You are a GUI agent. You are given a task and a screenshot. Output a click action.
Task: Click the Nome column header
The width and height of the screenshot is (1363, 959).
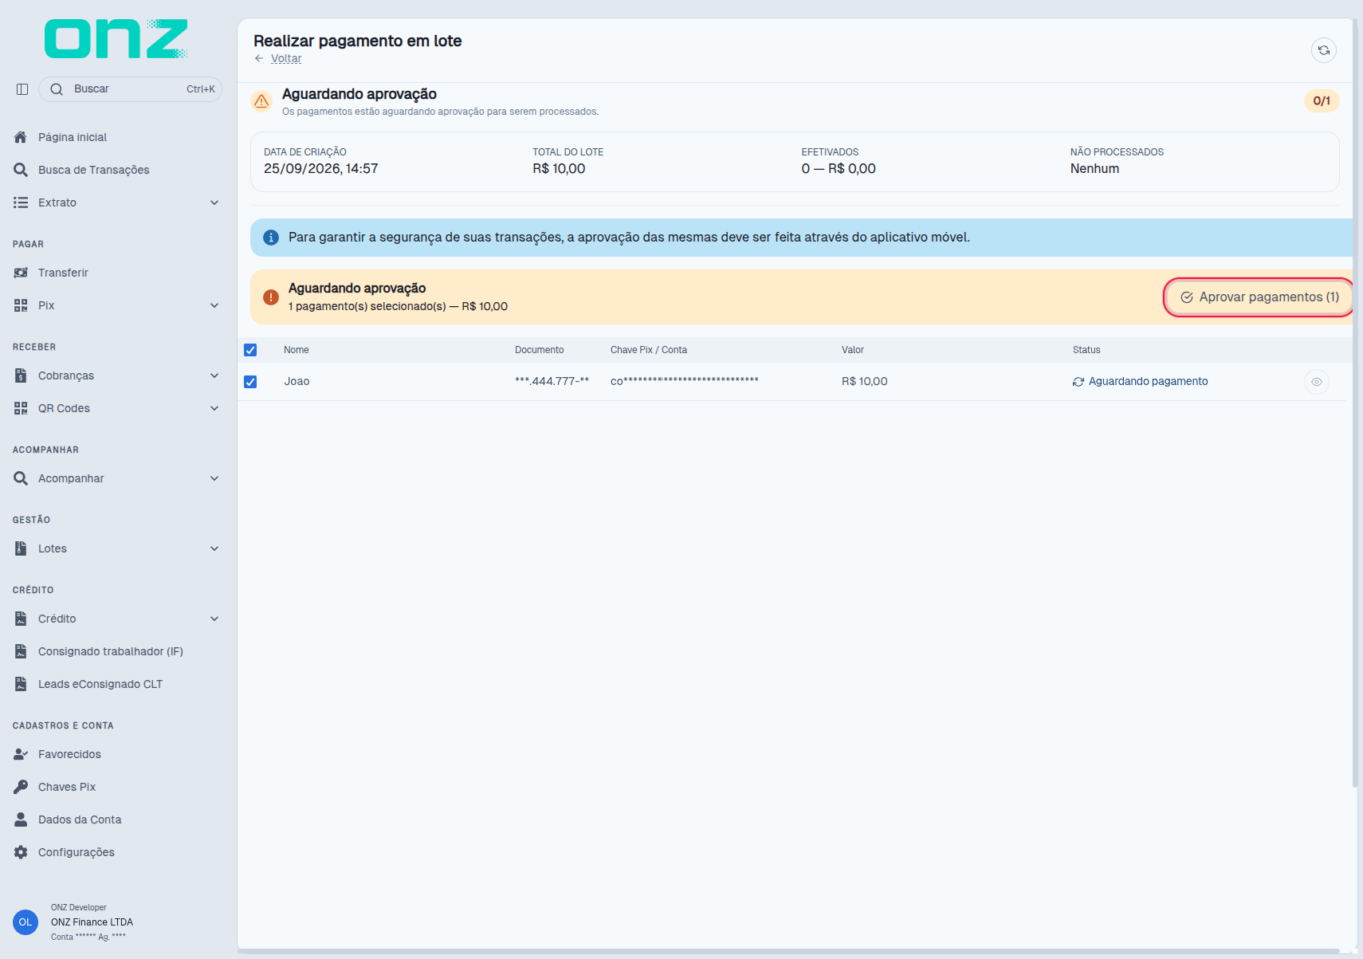click(297, 350)
